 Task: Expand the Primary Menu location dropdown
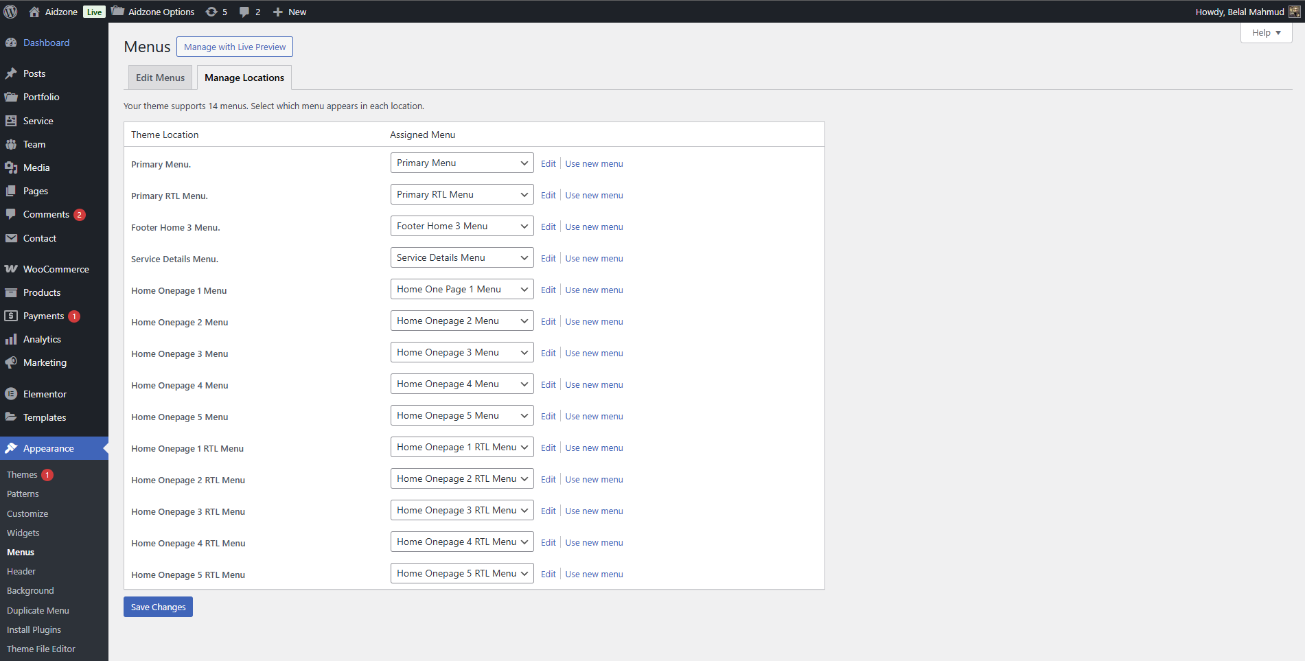461,163
